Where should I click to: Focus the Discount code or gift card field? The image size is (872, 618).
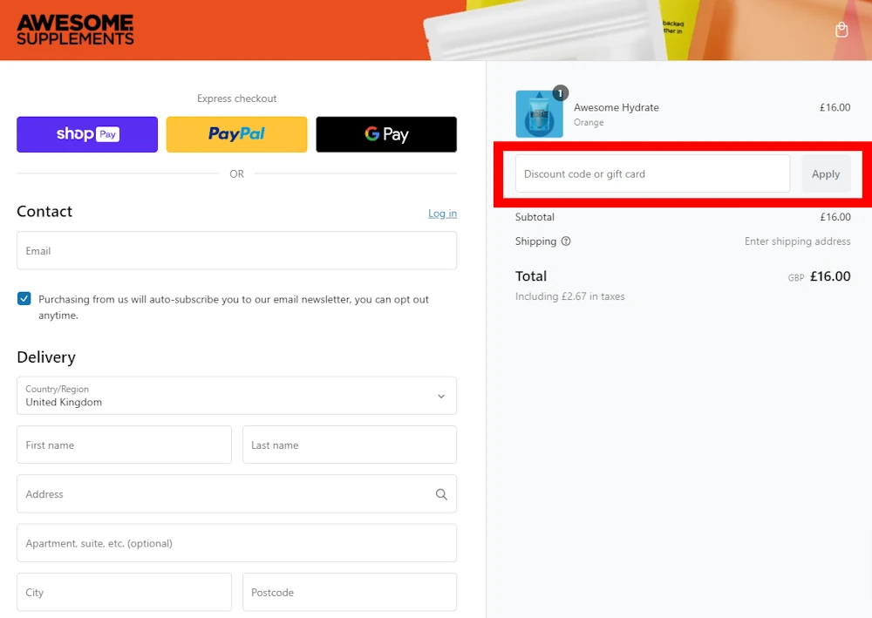click(652, 173)
